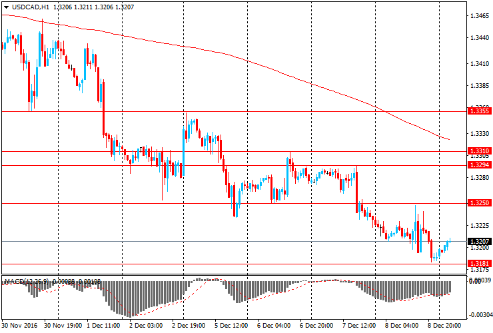This screenshot has height=333, width=493.
Task: Open the chart menu triangle beside USDCAD,H1
Action: (x=6, y=7)
